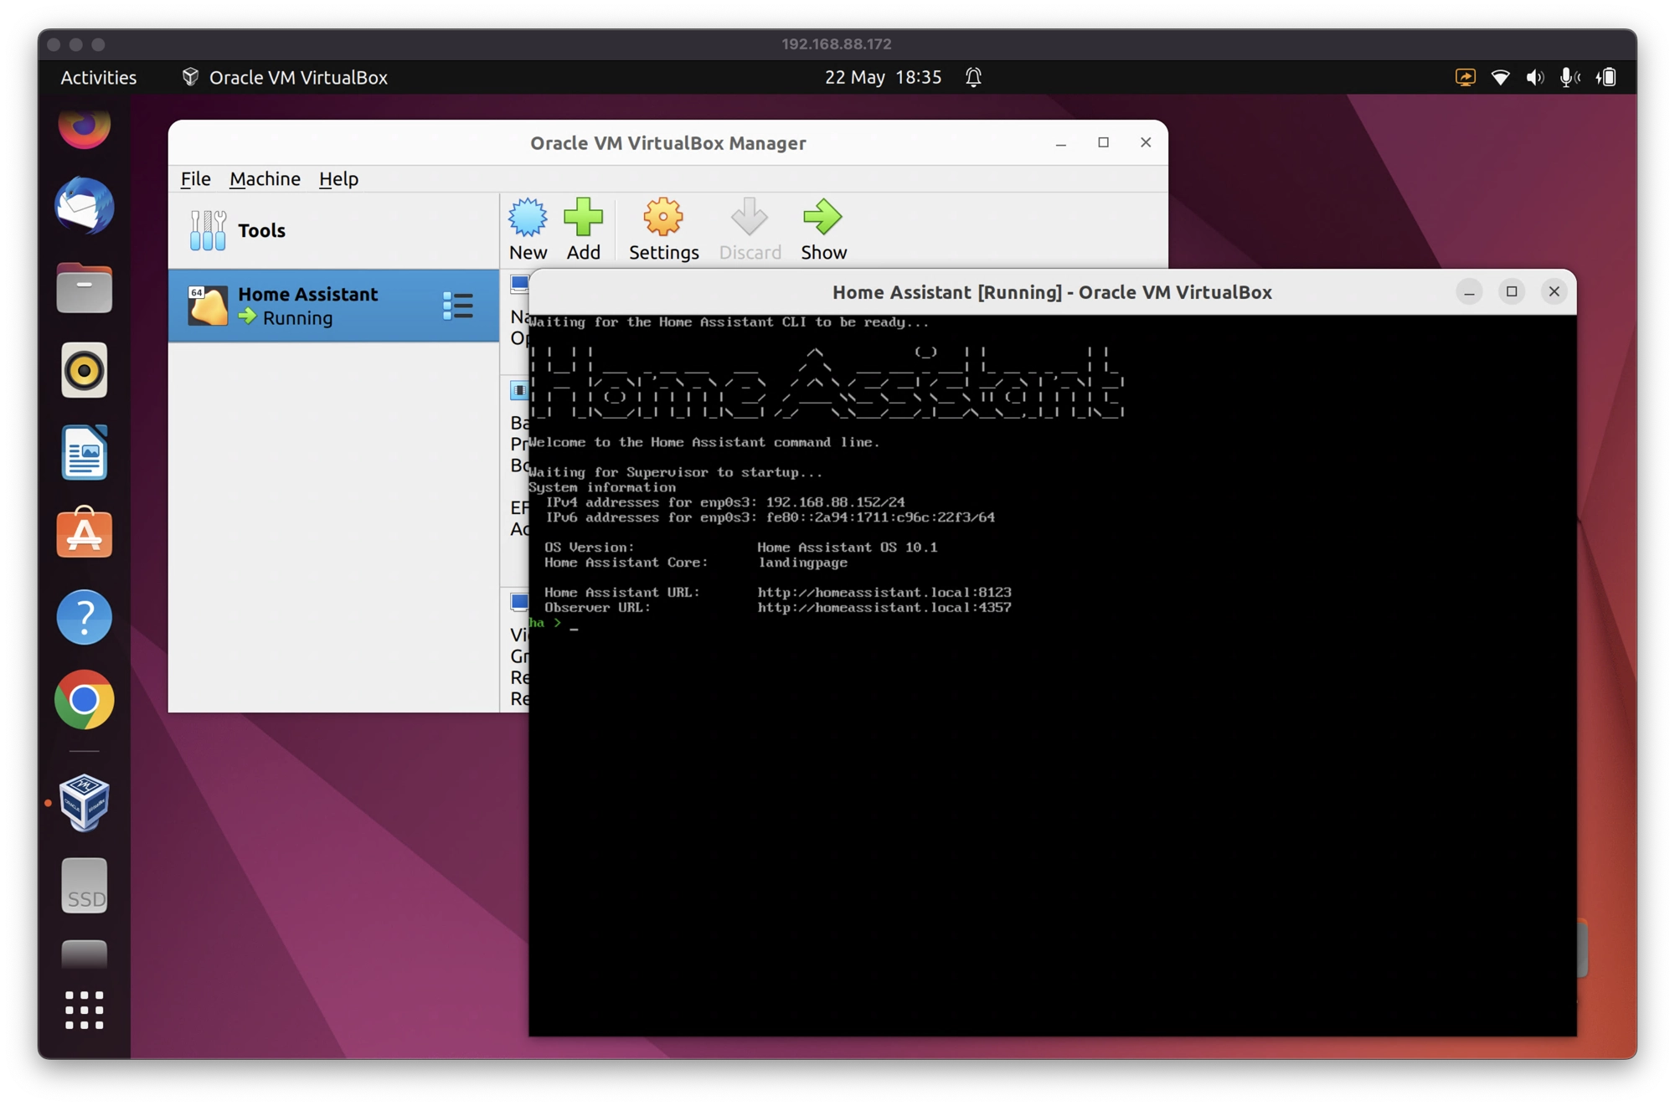The height and width of the screenshot is (1106, 1675).
Task: Open the Show Applications grid
Action: pos(84,1010)
